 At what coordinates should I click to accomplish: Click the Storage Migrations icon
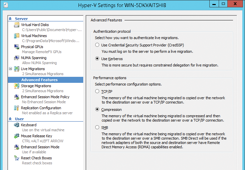(x=17, y=86)
